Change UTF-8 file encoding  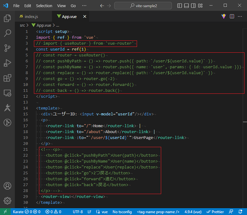[x=78, y=212]
